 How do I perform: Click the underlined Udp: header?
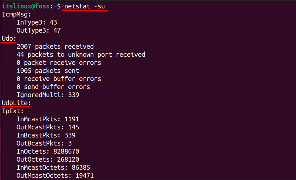coord(9,38)
